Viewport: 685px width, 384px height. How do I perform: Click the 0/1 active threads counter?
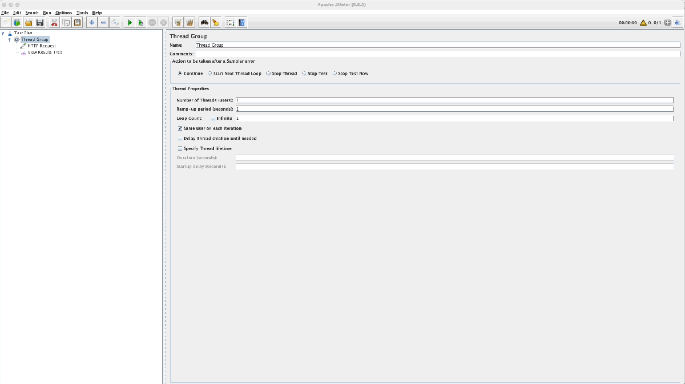(657, 23)
